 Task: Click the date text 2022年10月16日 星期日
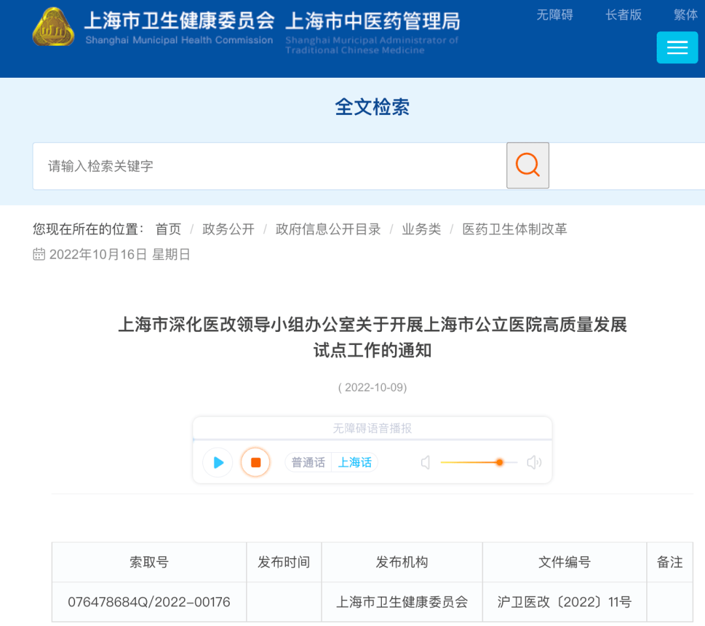click(119, 254)
